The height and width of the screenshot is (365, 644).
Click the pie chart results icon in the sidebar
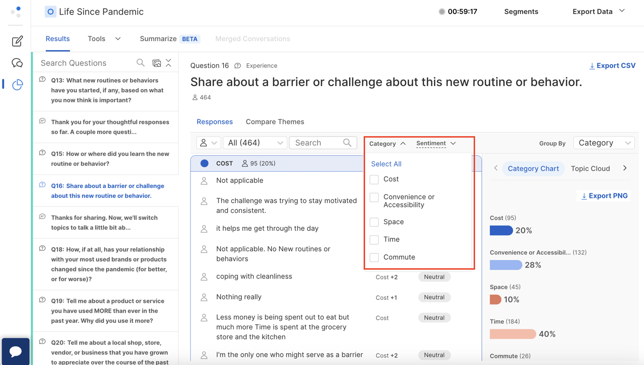[17, 85]
